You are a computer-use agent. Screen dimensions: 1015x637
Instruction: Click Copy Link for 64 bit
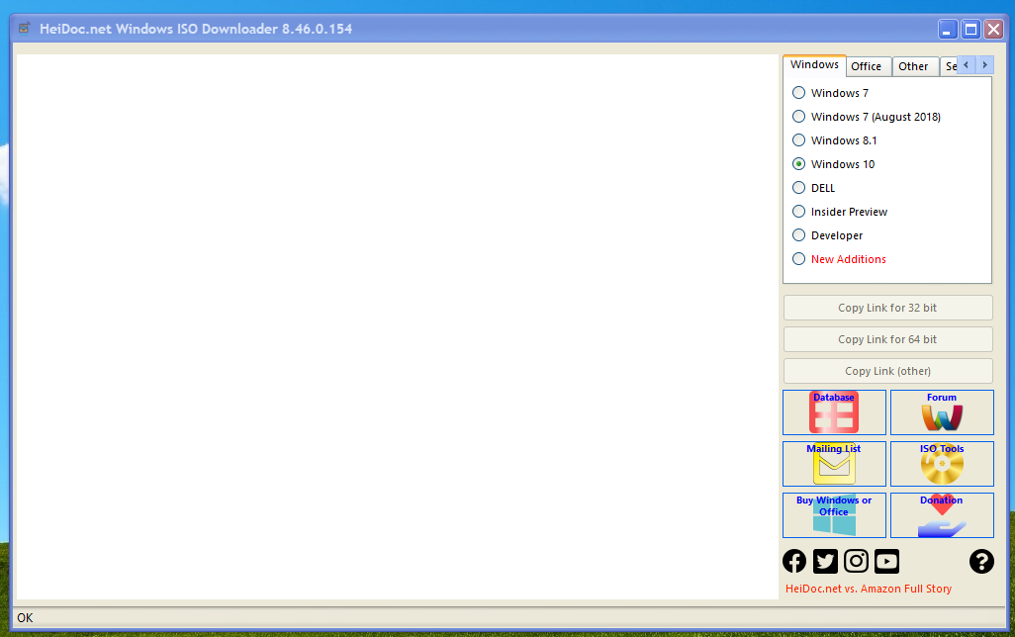click(887, 339)
